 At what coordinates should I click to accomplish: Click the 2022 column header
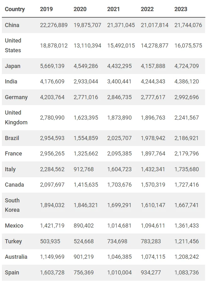click(x=147, y=9)
